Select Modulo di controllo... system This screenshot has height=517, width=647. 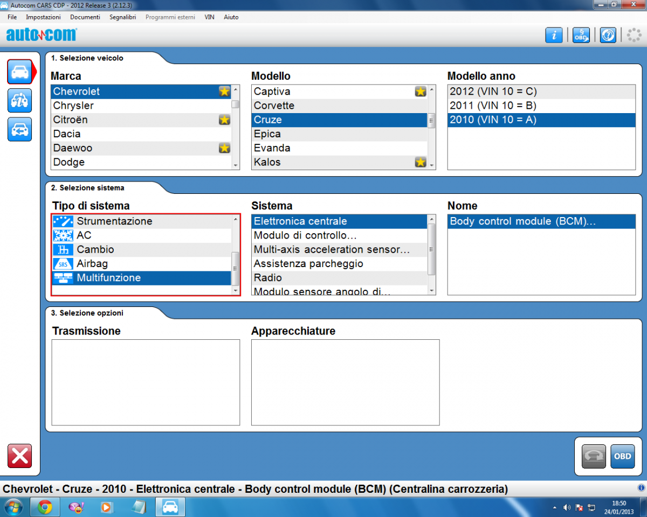click(x=340, y=235)
